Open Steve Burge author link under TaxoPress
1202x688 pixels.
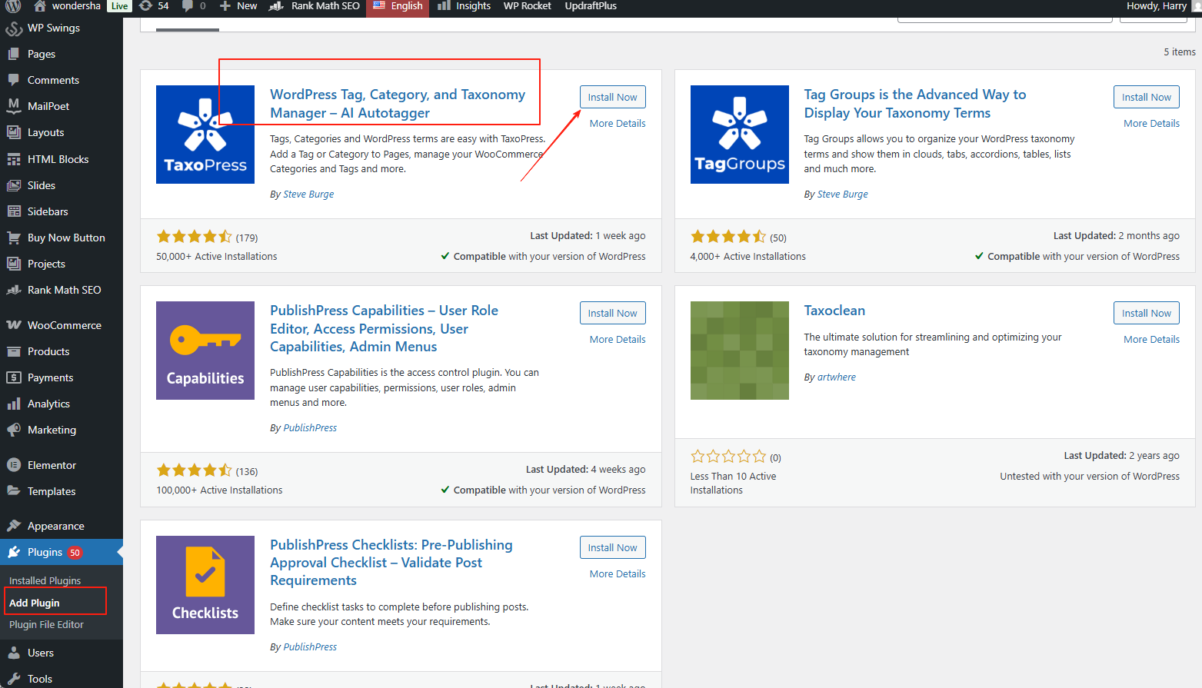tap(308, 194)
